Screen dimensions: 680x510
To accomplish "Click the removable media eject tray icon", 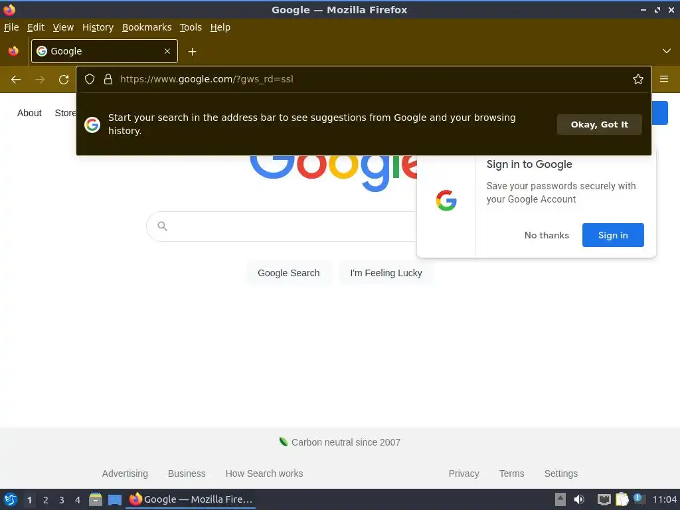I will 560,499.
